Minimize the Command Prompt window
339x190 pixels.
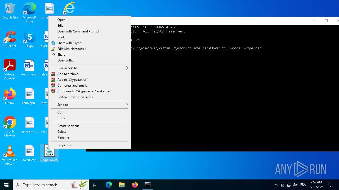314,21
